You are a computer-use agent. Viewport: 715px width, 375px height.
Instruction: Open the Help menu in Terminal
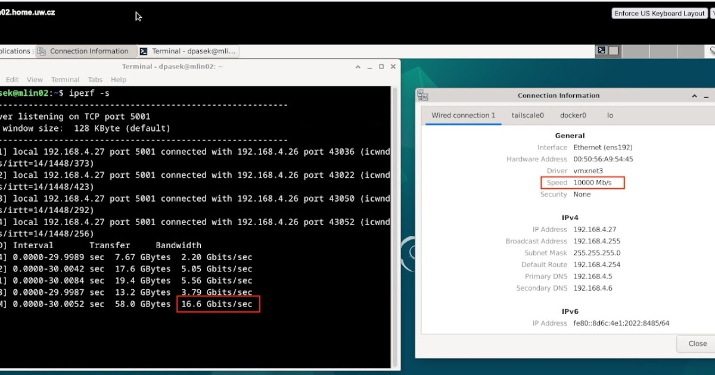[119, 80]
